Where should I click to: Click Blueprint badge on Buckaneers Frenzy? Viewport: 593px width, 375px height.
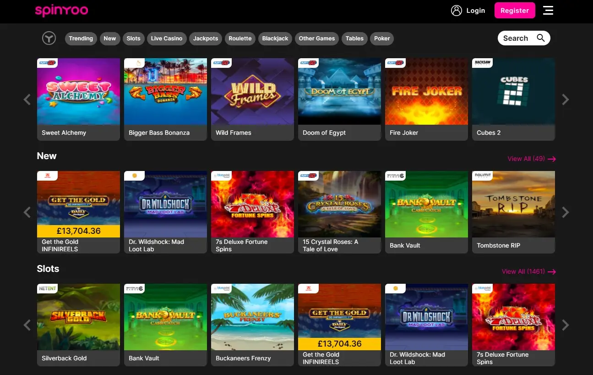(221, 288)
